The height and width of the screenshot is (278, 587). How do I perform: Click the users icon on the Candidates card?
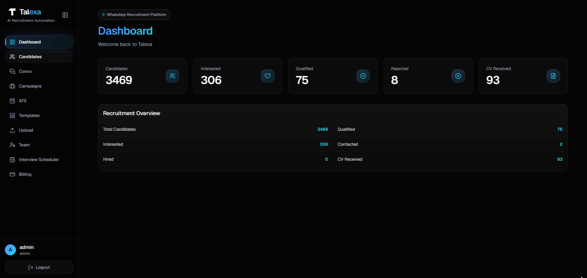pyautogui.click(x=173, y=76)
